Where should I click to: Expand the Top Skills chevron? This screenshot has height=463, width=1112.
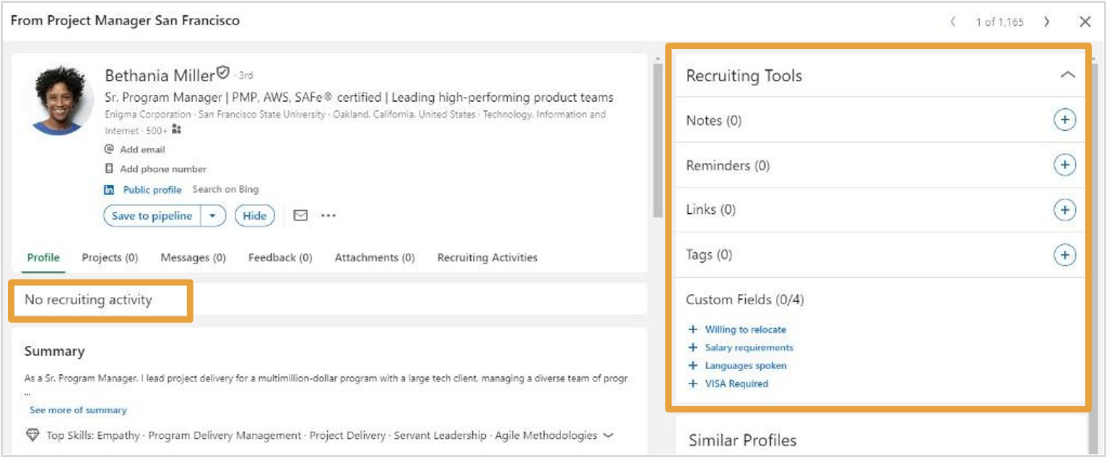point(608,436)
